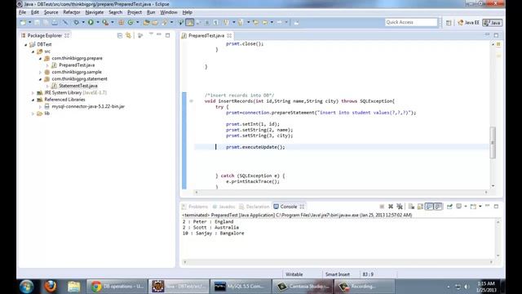Toggle Show Console When Standard Error Changes
Screen dimensions: 522x294
(439, 207)
